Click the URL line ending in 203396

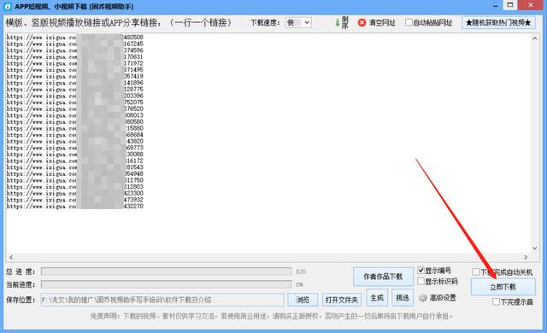coord(74,96)
